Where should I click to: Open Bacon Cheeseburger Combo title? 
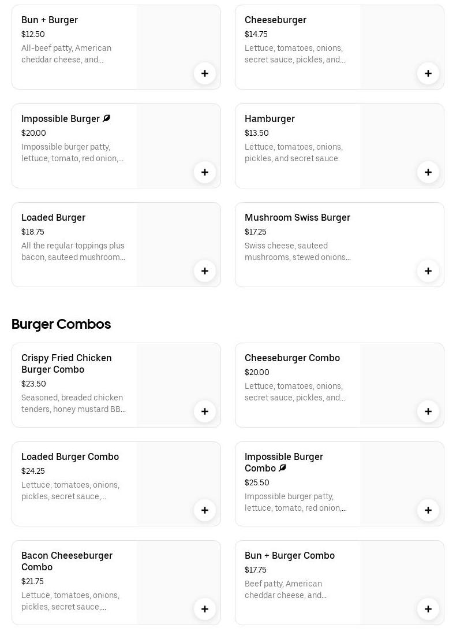coord(66,561)
